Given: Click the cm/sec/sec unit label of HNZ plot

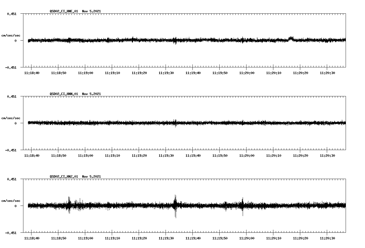Looking at the screenshot, I should coord(11,201).
